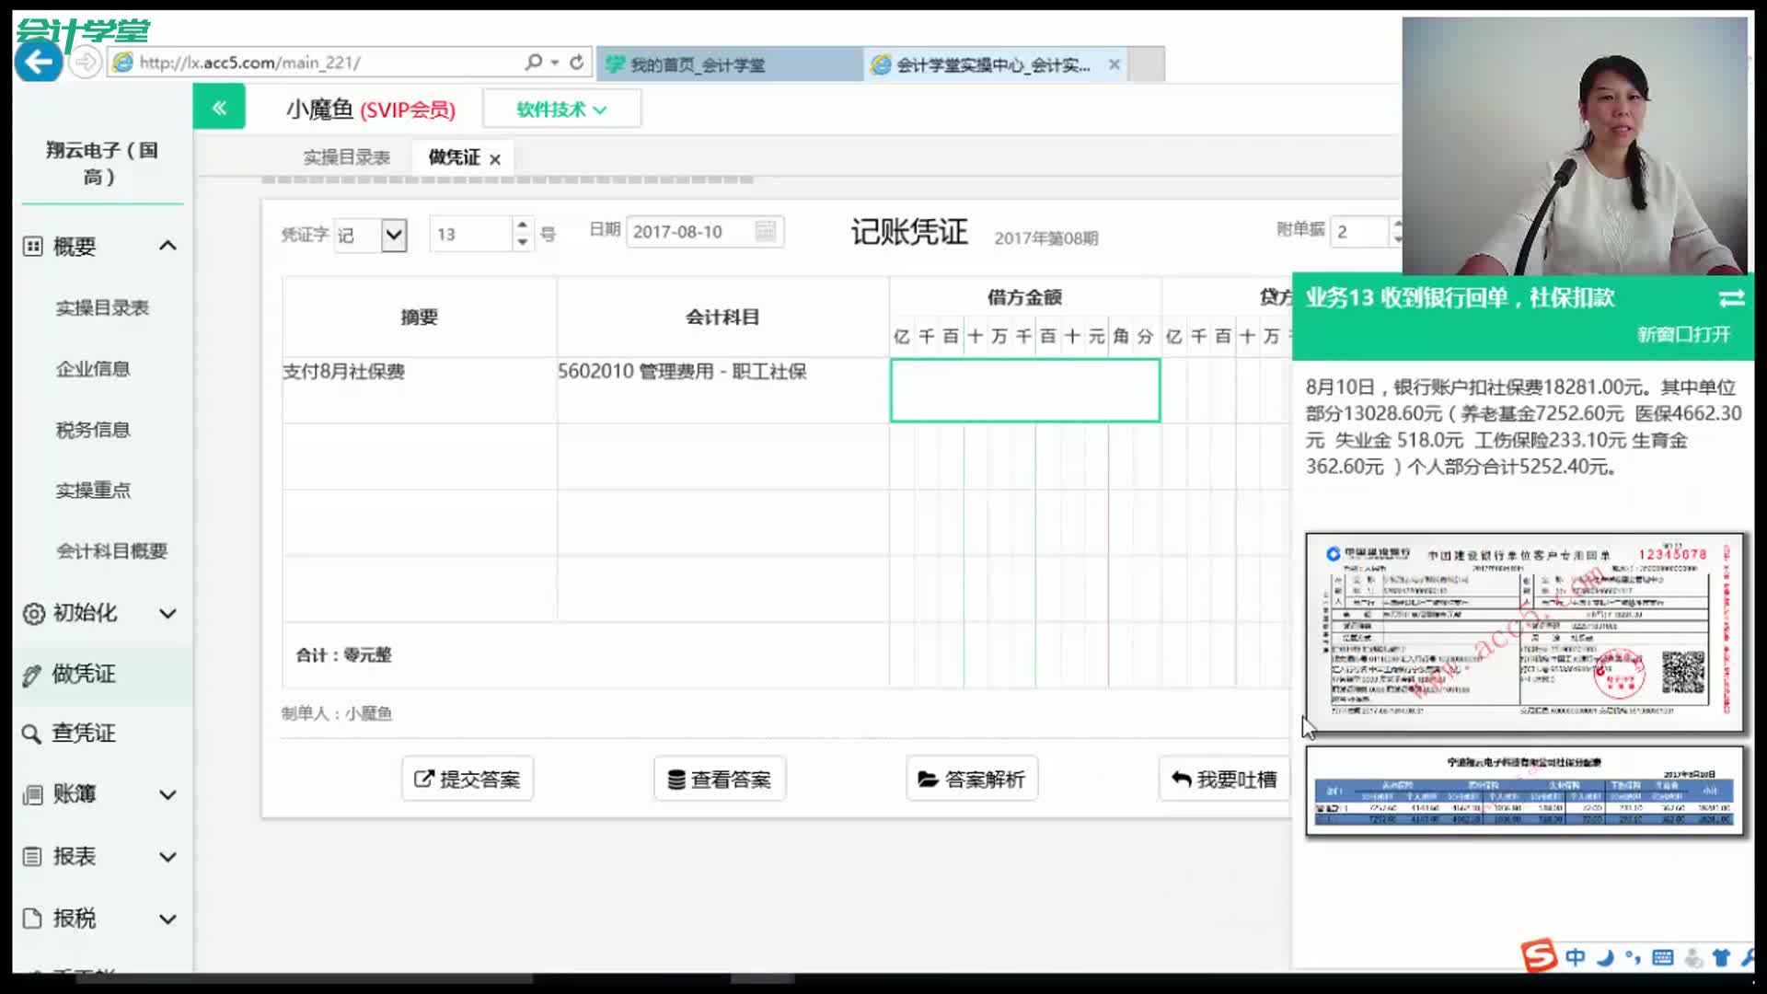Open the 凭证字 记 dropdown

(x=394, y=235)
